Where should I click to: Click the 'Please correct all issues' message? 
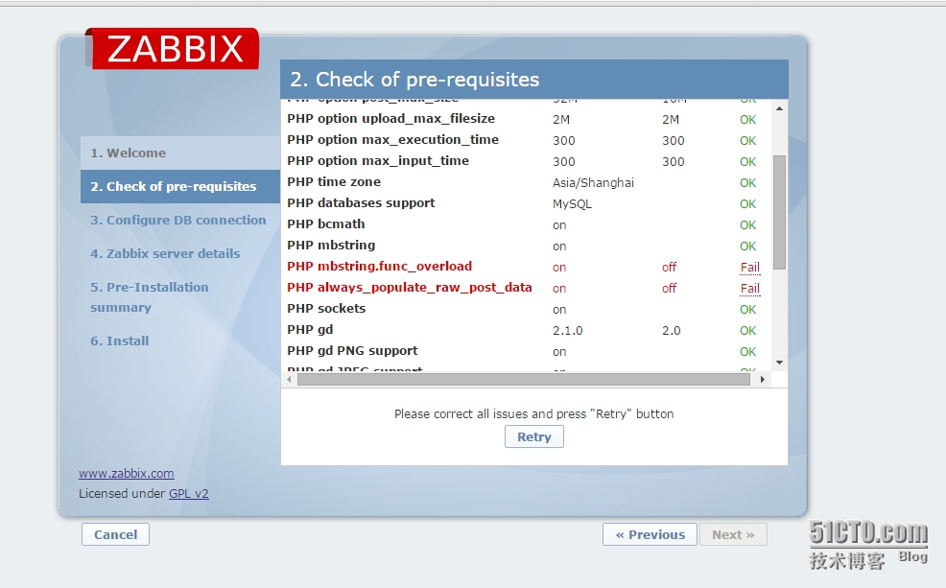[534, 413]
